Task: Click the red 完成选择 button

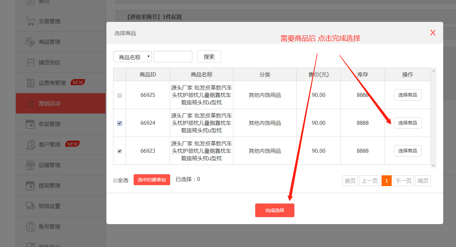Action: tap(274, 210)
